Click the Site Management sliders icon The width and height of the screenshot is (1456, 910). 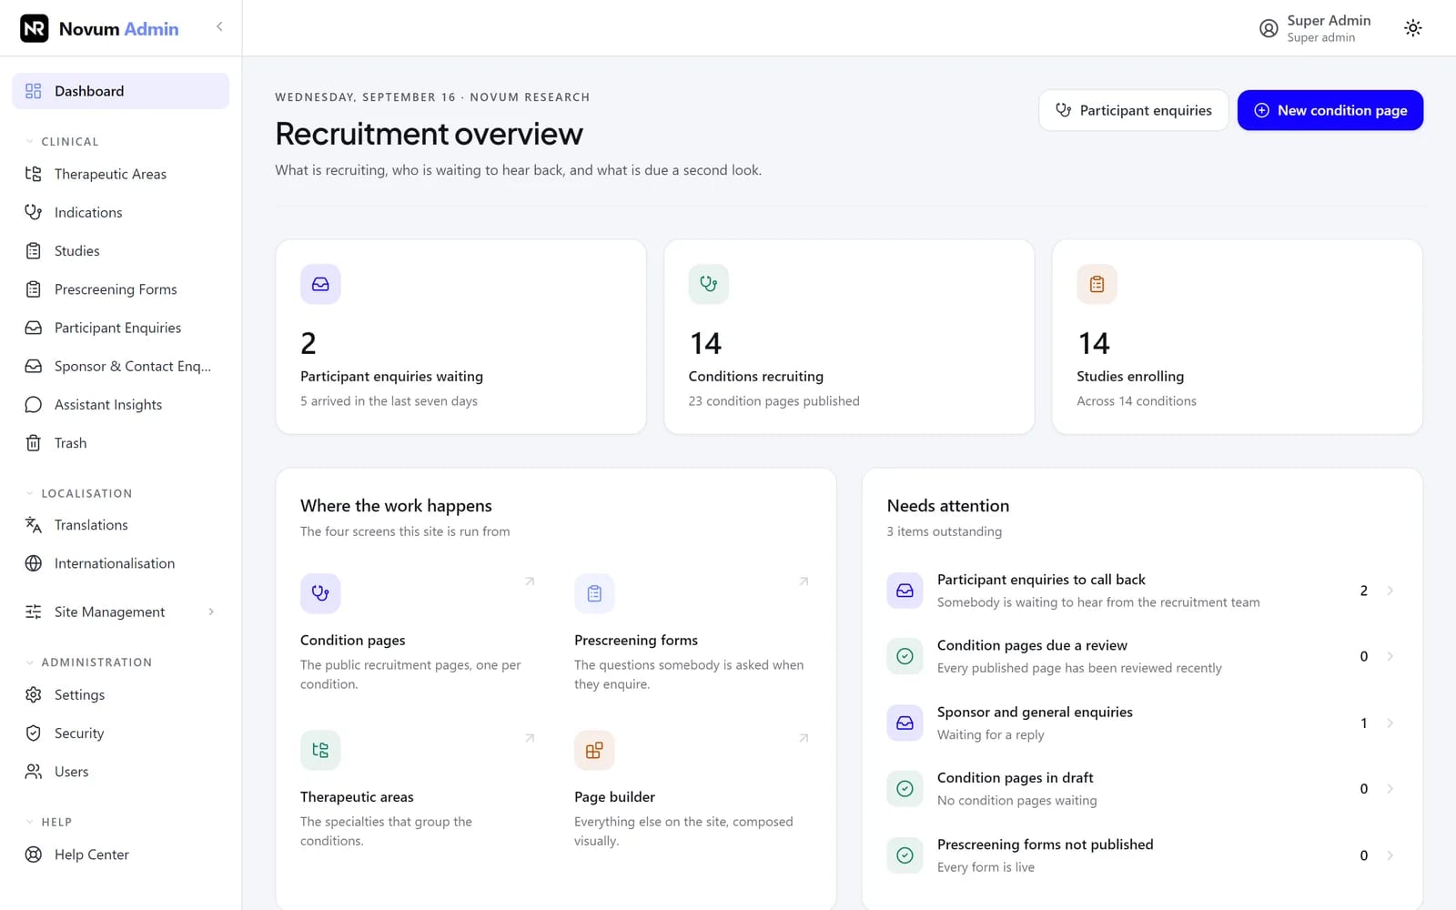click(x=34, y=612)
